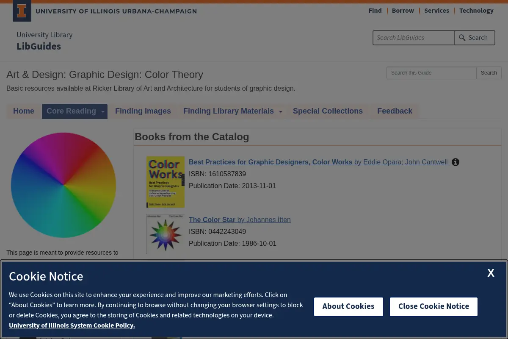Dismiss cookie notice with the X icon
Screen dimensions: 508x339
pyautogui.click(x=491, y=273)
